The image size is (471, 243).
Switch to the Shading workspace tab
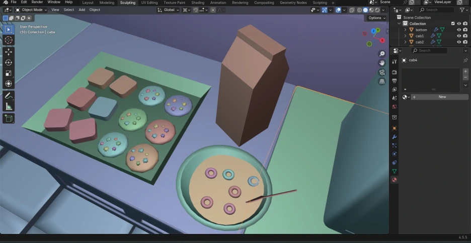pos(198,3)
